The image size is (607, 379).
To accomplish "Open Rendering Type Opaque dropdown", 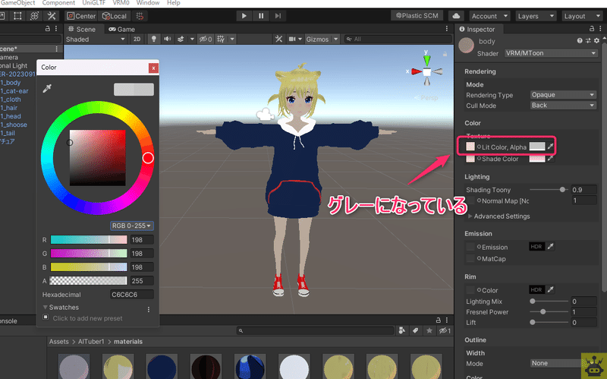I will (563, 95).
